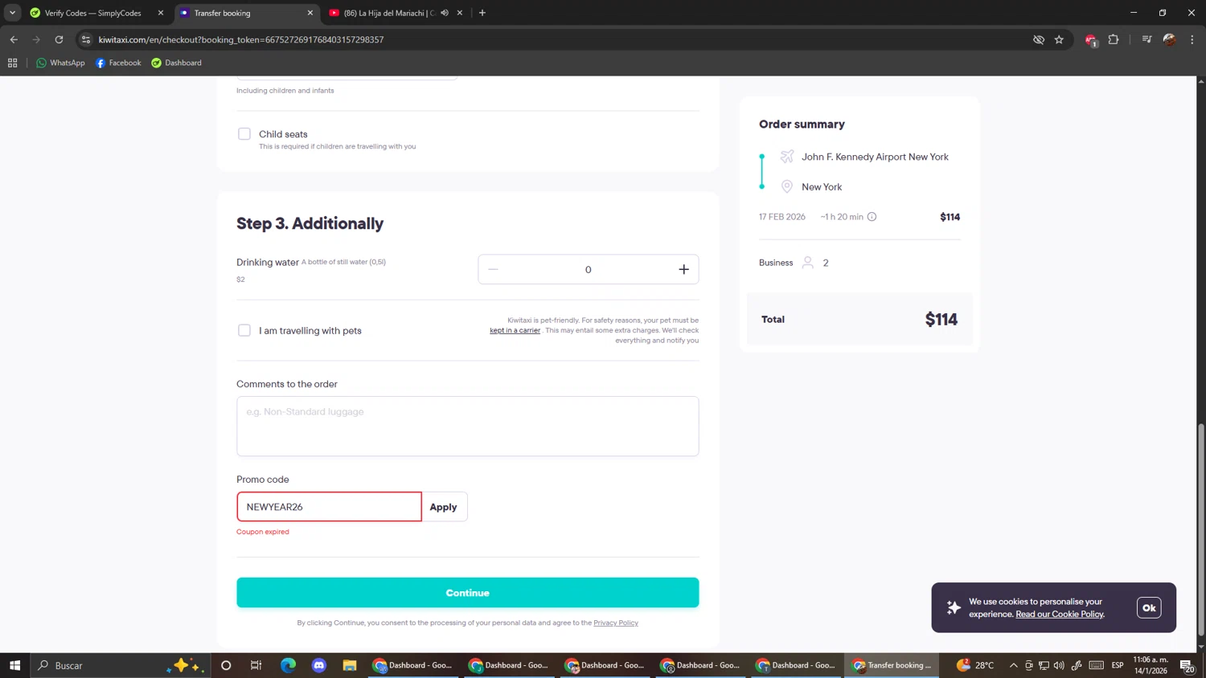1206x678 pixels.
Task: Click the passenger icon next to Business
Action: tap(808, 263)
